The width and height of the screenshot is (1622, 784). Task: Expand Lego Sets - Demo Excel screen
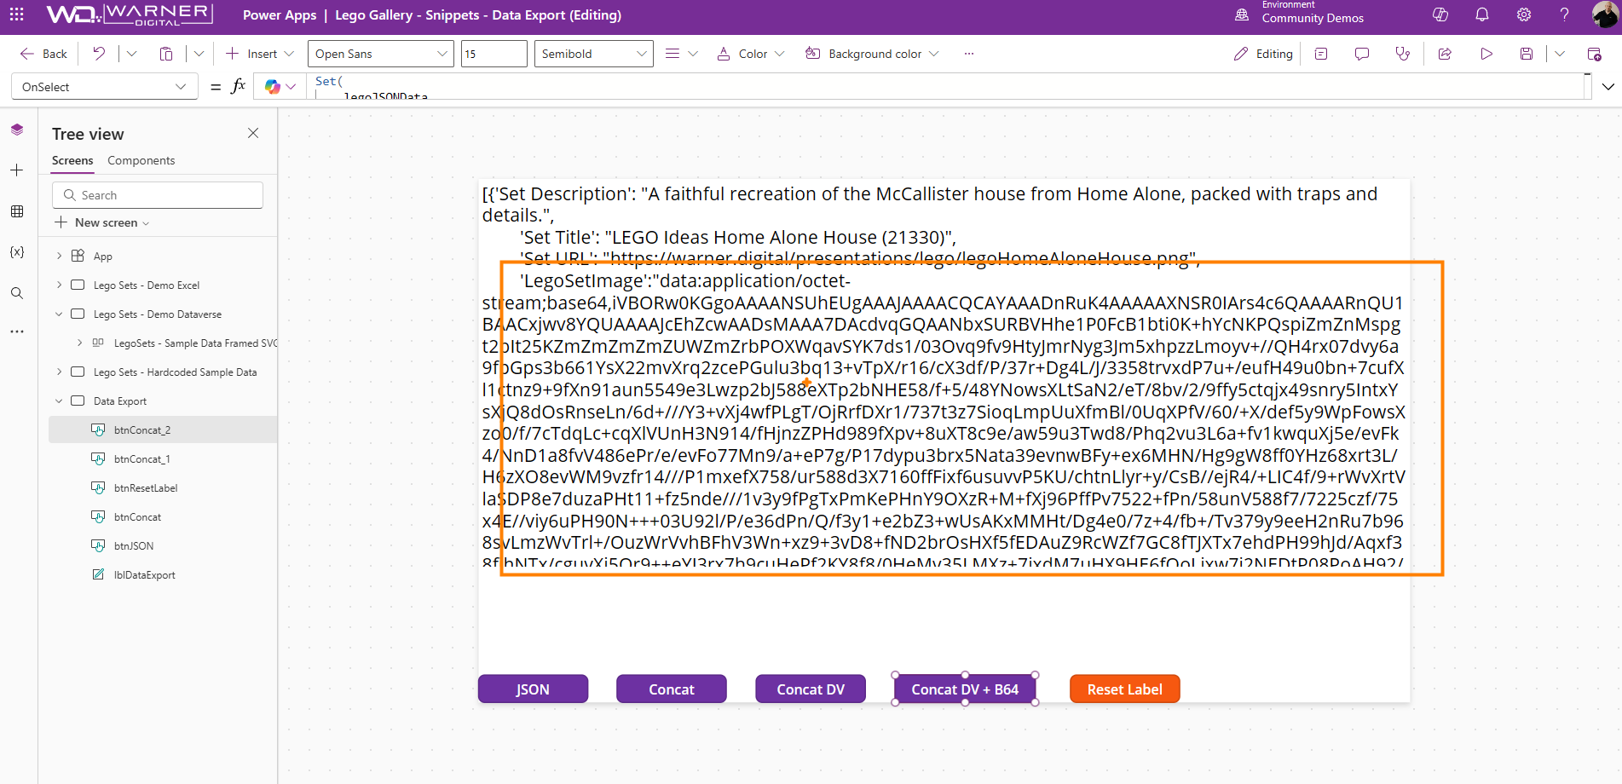point(59,285)
